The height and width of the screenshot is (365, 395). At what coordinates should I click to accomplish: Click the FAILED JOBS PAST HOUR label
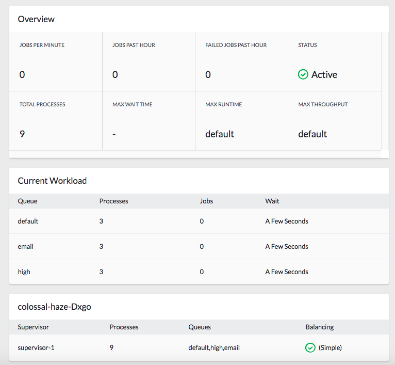pyautogui.click(x=236, y=45)
